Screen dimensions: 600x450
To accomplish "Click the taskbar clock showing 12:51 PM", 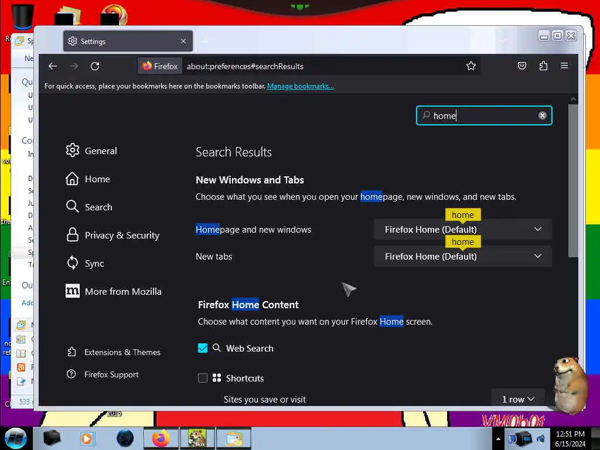I will click(x=570, y=438).
